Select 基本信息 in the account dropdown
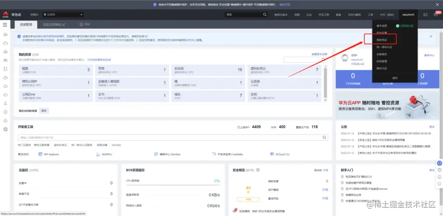 coord(382,25)
